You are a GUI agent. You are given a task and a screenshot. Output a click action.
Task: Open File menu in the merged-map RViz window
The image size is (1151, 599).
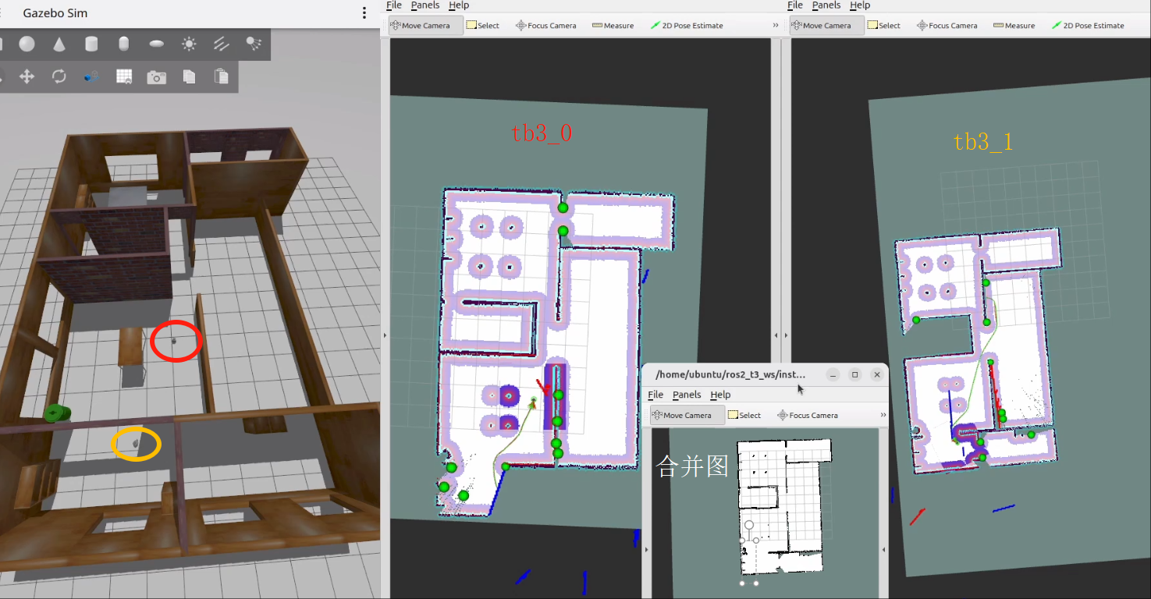click(x=655, y=395)
